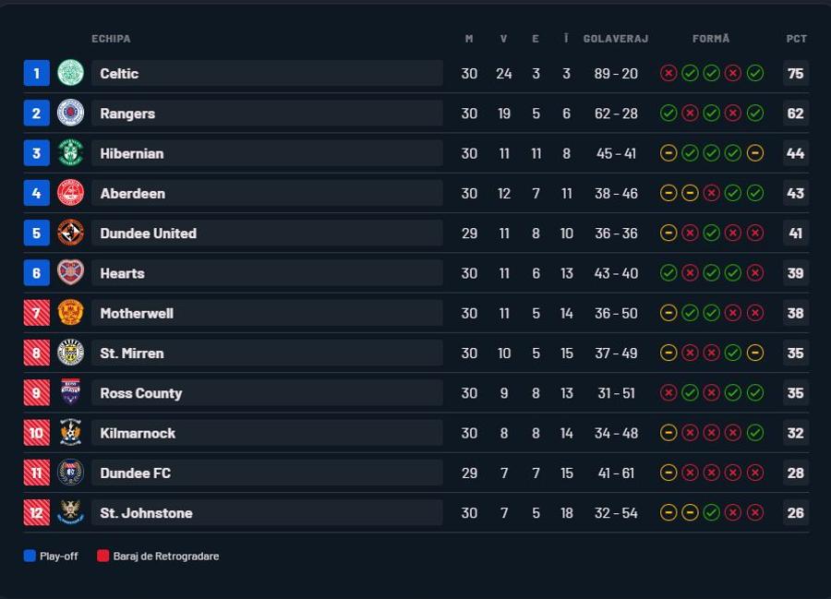The width and height of the screenshot is (831, 599).
Task: Click Hibernian's goal record 45 - 41
Action: (x=616, y=153)
